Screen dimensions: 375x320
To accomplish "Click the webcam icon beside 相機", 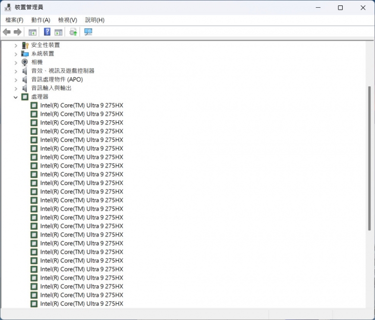I will coord(25,62).
